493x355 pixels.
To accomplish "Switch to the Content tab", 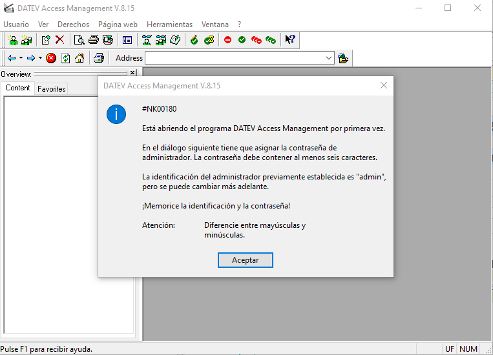I will 18,88.
